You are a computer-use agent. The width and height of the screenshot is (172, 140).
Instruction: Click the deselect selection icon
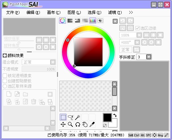tap(123, 28)
